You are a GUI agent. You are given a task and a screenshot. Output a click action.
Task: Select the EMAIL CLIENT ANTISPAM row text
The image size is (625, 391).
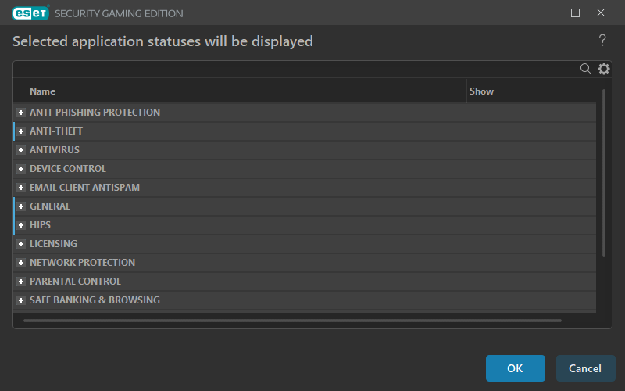(84, 188)
